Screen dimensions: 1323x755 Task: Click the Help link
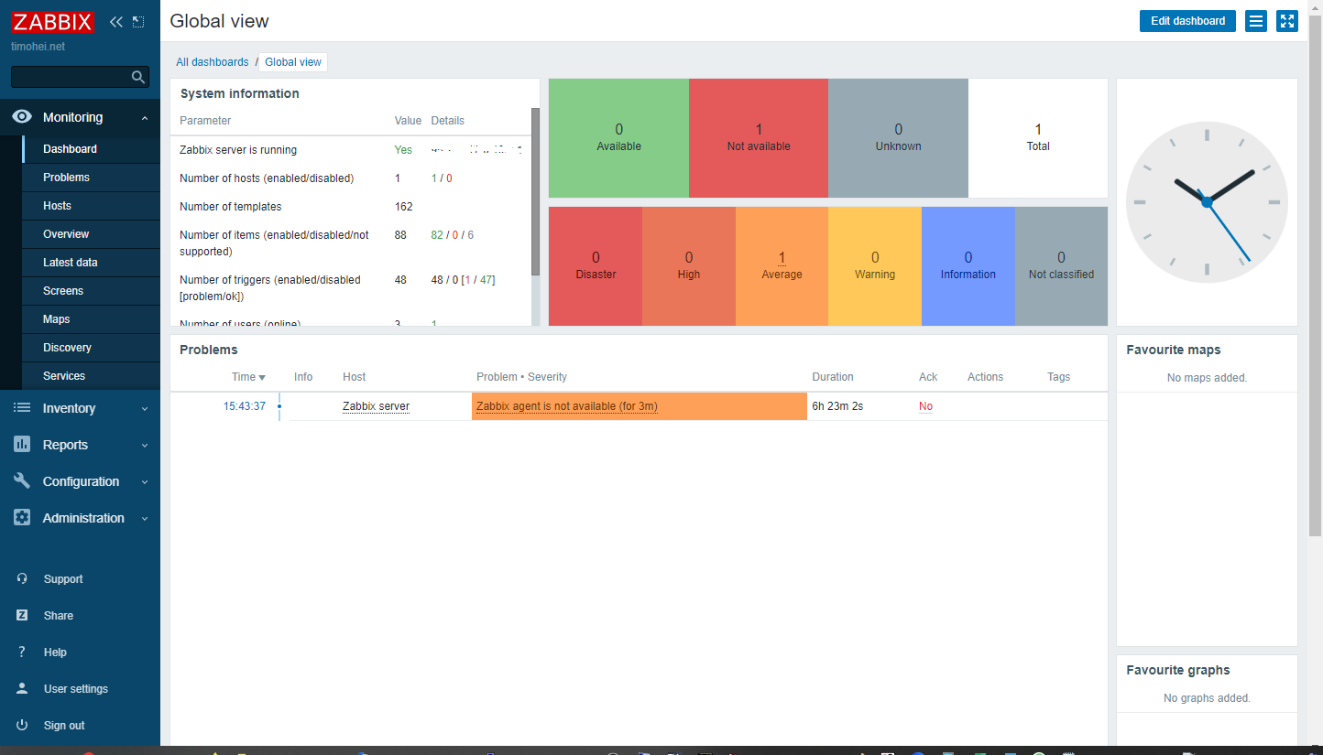(55, 653)
